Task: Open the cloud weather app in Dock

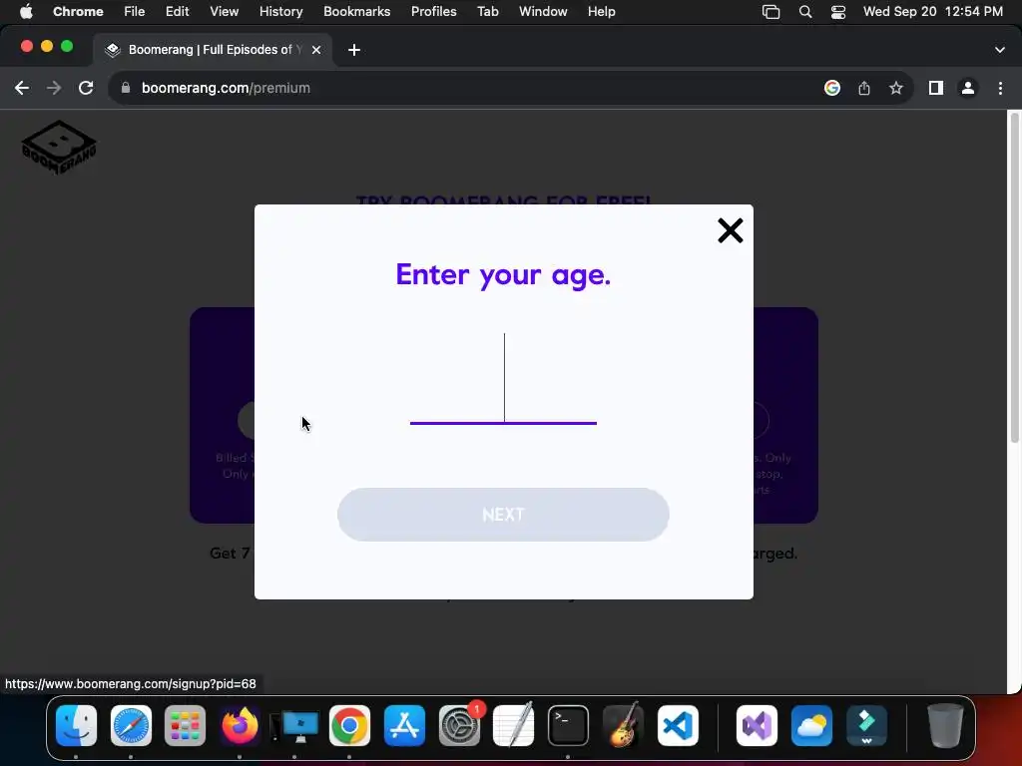Action: 811,726
